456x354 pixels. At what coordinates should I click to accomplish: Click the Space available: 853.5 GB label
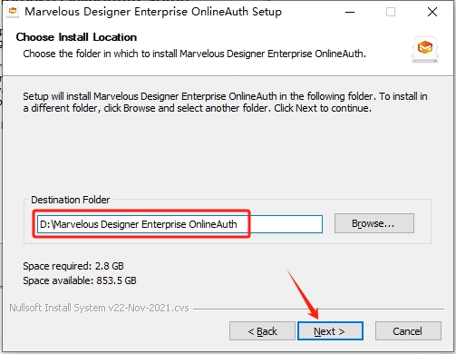pos(80,280)
